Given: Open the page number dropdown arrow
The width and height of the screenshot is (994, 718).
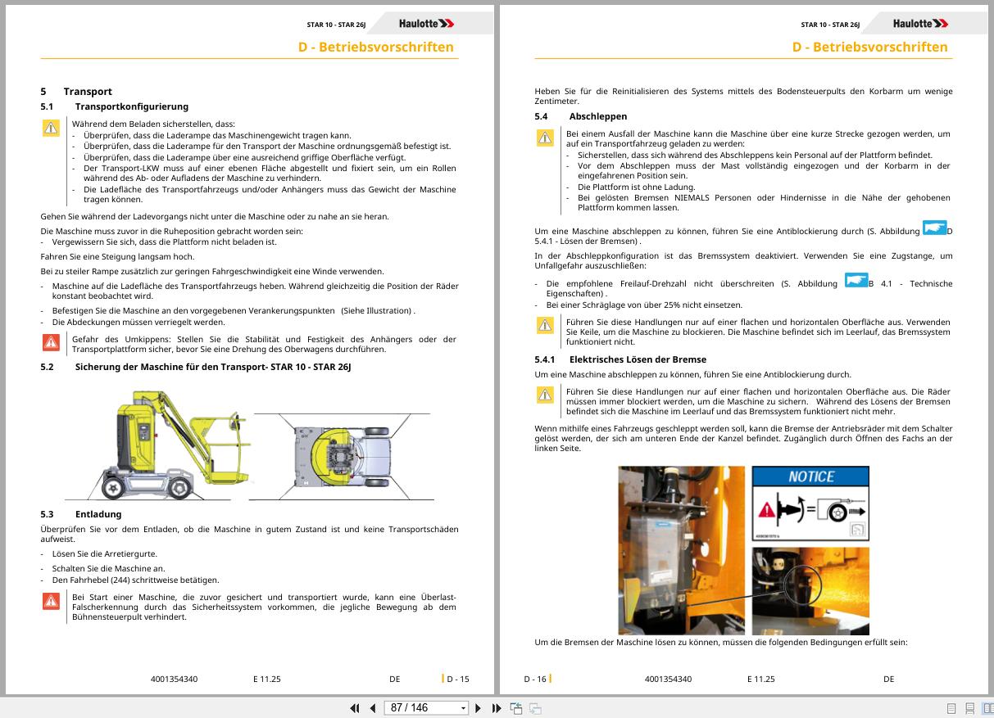Looking at the screenshot, I should coord(463,708).
